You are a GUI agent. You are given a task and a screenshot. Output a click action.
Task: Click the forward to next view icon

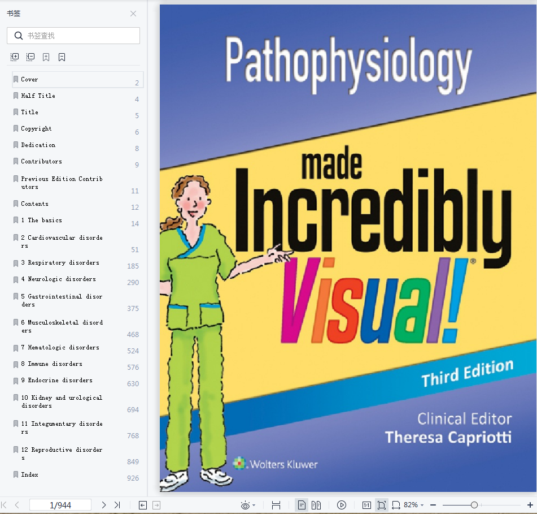tap(156, 505)
